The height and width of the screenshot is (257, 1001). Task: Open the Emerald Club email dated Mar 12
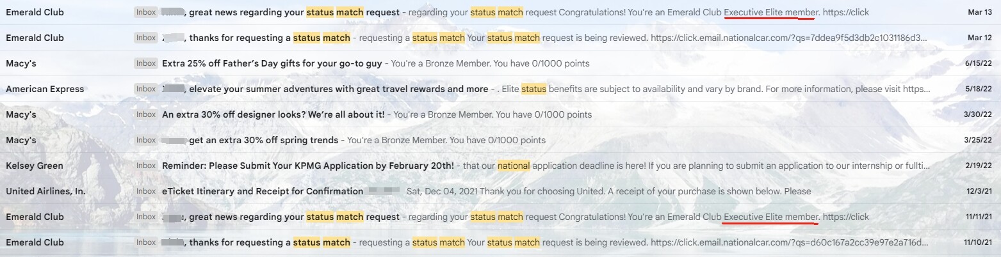[x=500, y=38]
